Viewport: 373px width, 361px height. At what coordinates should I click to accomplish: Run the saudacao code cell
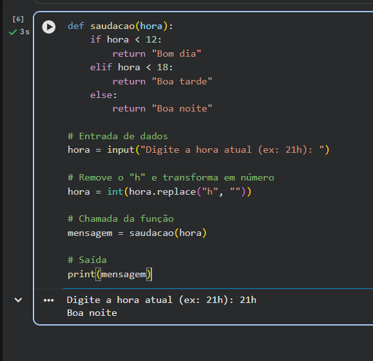(49, 27)
